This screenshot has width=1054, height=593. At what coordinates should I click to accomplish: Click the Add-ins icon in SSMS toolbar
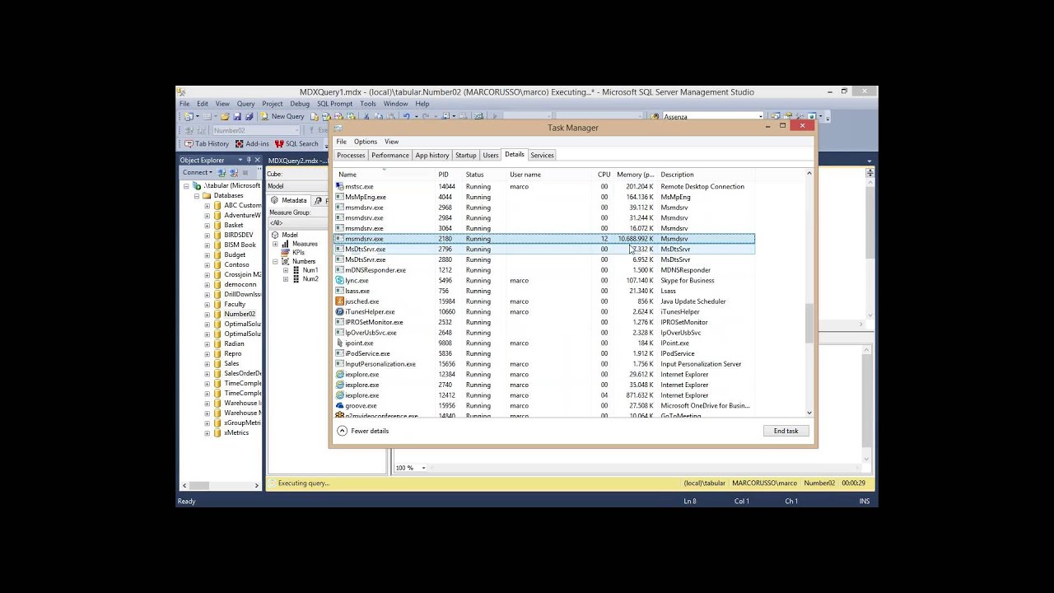(240, 143)
